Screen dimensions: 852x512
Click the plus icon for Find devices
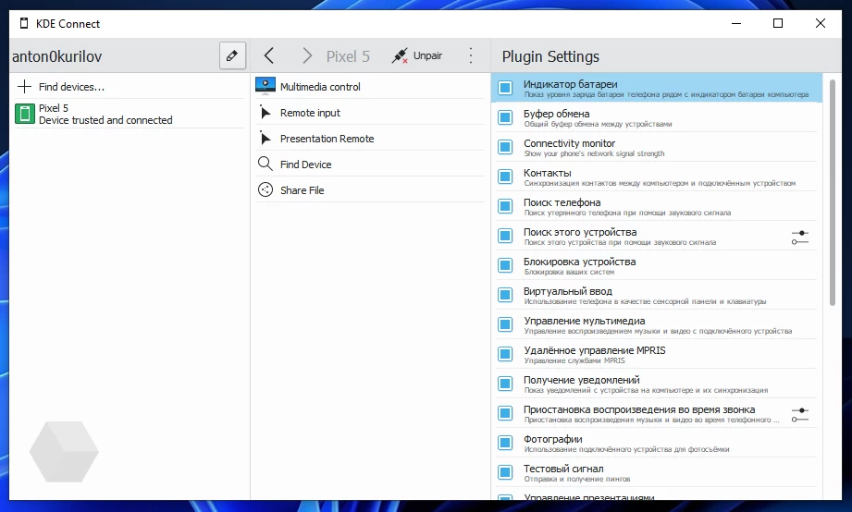(x=24, y=87)
